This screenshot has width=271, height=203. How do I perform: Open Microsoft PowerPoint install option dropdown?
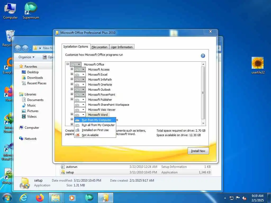point(80,95)
